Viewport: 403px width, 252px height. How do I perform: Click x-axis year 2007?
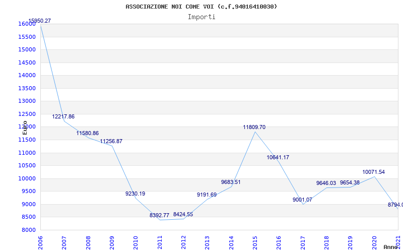pyautogui.click(x=64, y=243)
